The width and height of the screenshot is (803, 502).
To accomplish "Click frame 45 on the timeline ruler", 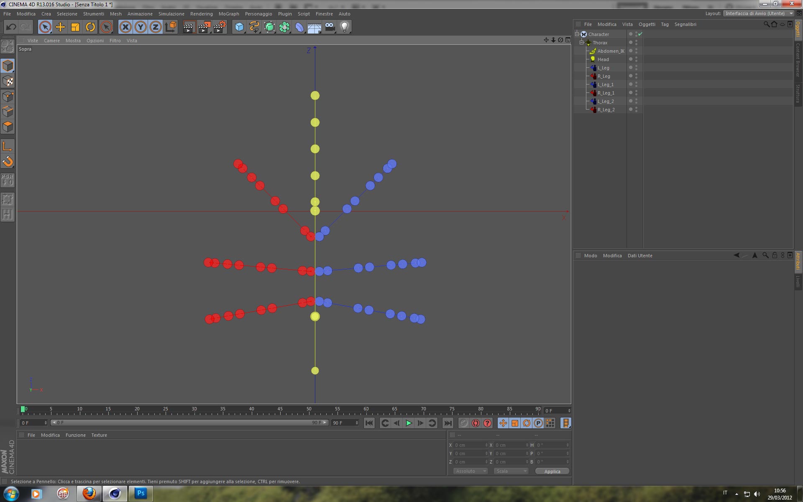I will 280,410.
